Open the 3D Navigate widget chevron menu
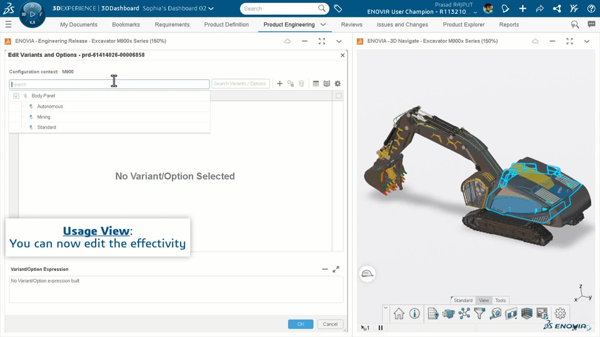Viewport: 600px width, 337px height. point(587,41)
